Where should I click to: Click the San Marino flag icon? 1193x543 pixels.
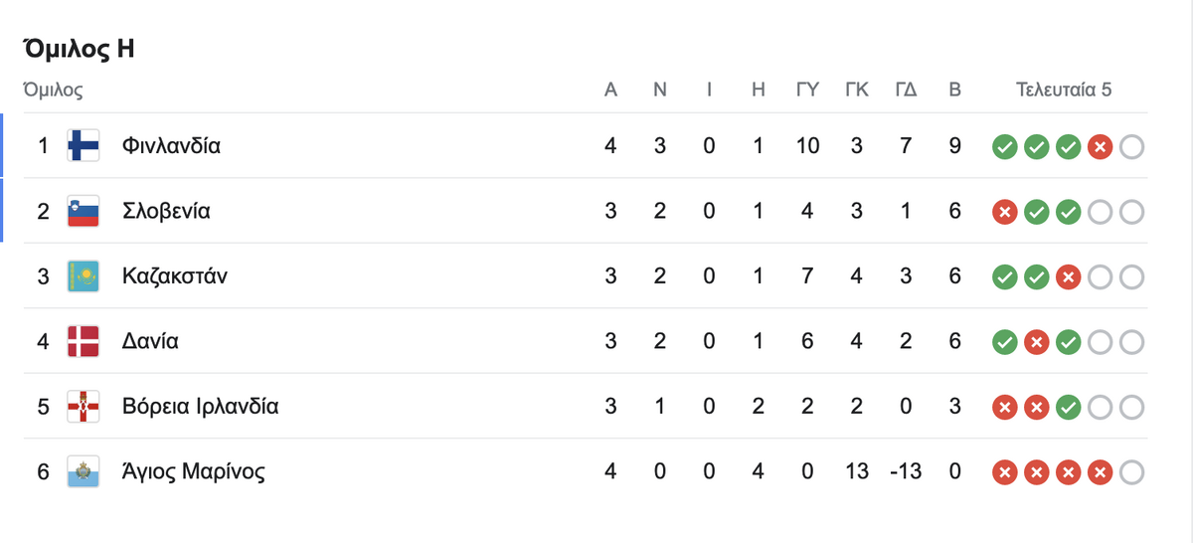point(83,471)
